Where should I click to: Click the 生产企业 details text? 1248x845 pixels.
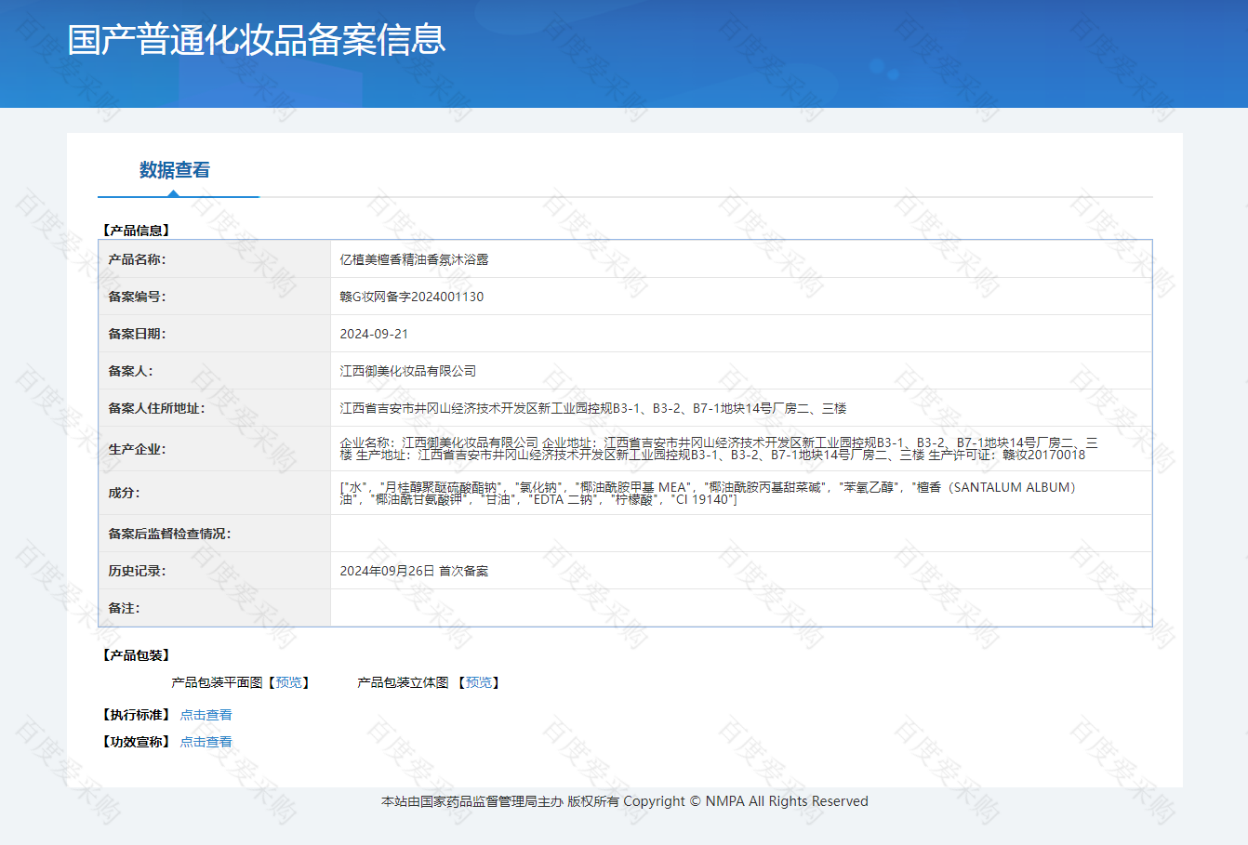tap(716, 449)
